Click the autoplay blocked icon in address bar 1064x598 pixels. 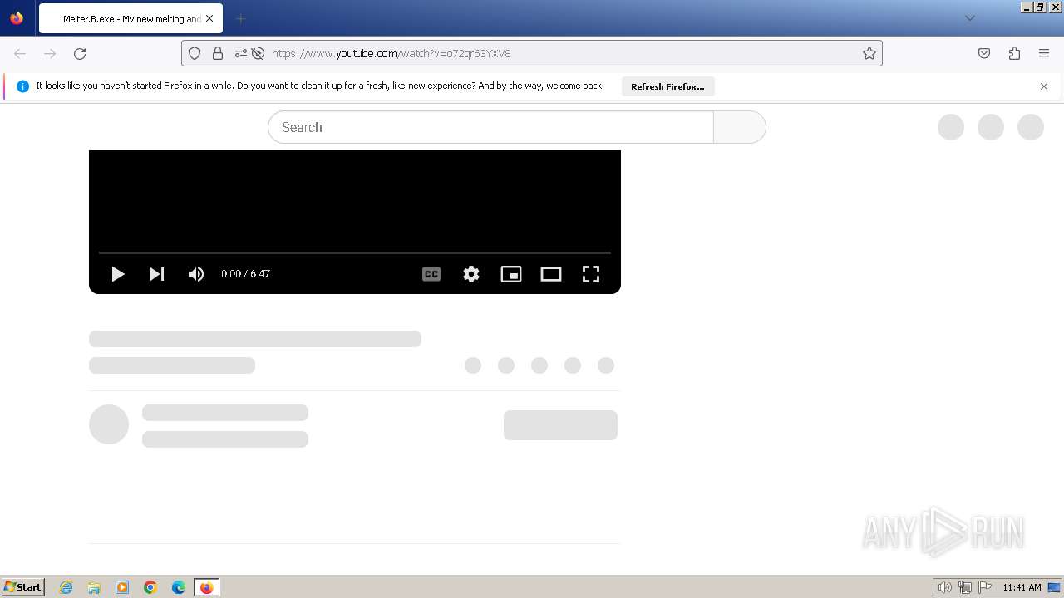pyautogui.click(x=259, y=53)
